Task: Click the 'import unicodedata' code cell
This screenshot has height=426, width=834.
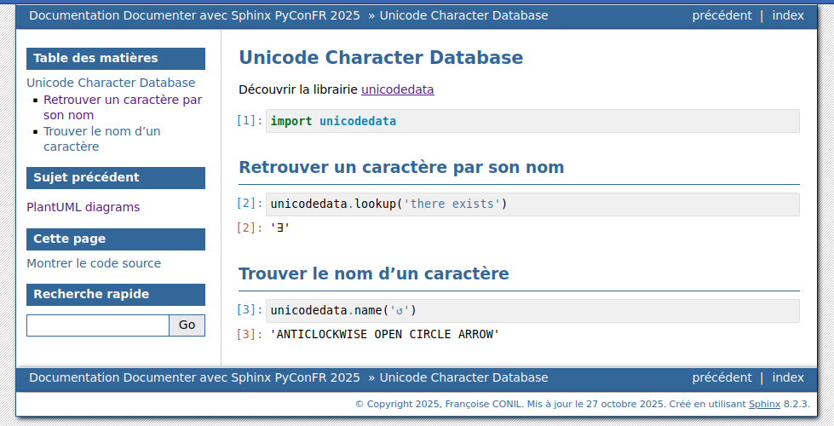Action: pyautogui.click(x=532, y=121)
